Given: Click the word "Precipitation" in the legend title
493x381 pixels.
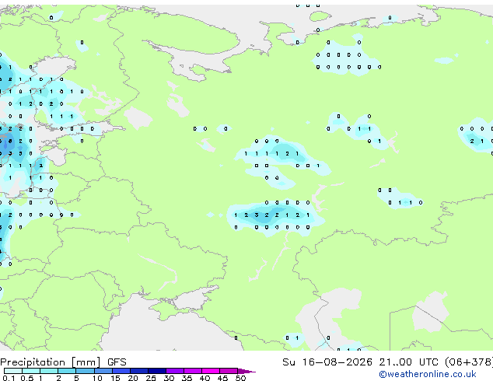Looking at the screenshot, I should 33,362.
